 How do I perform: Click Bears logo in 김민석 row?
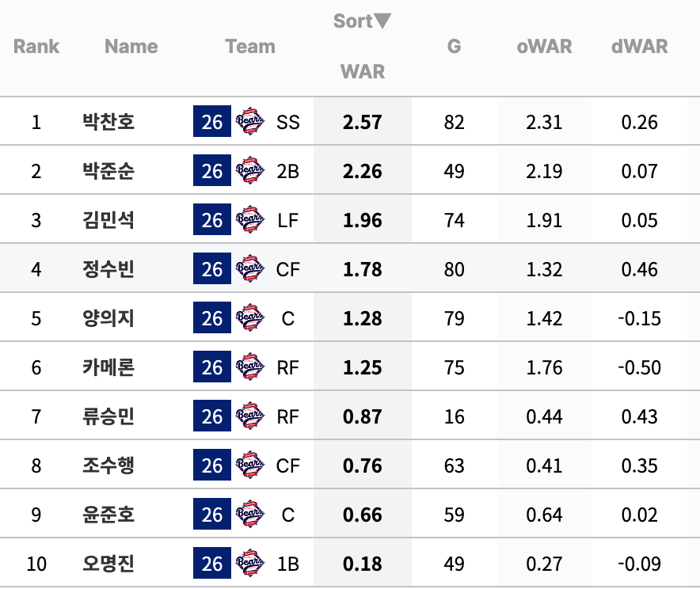pyautogui.click(x=249, y=219)
